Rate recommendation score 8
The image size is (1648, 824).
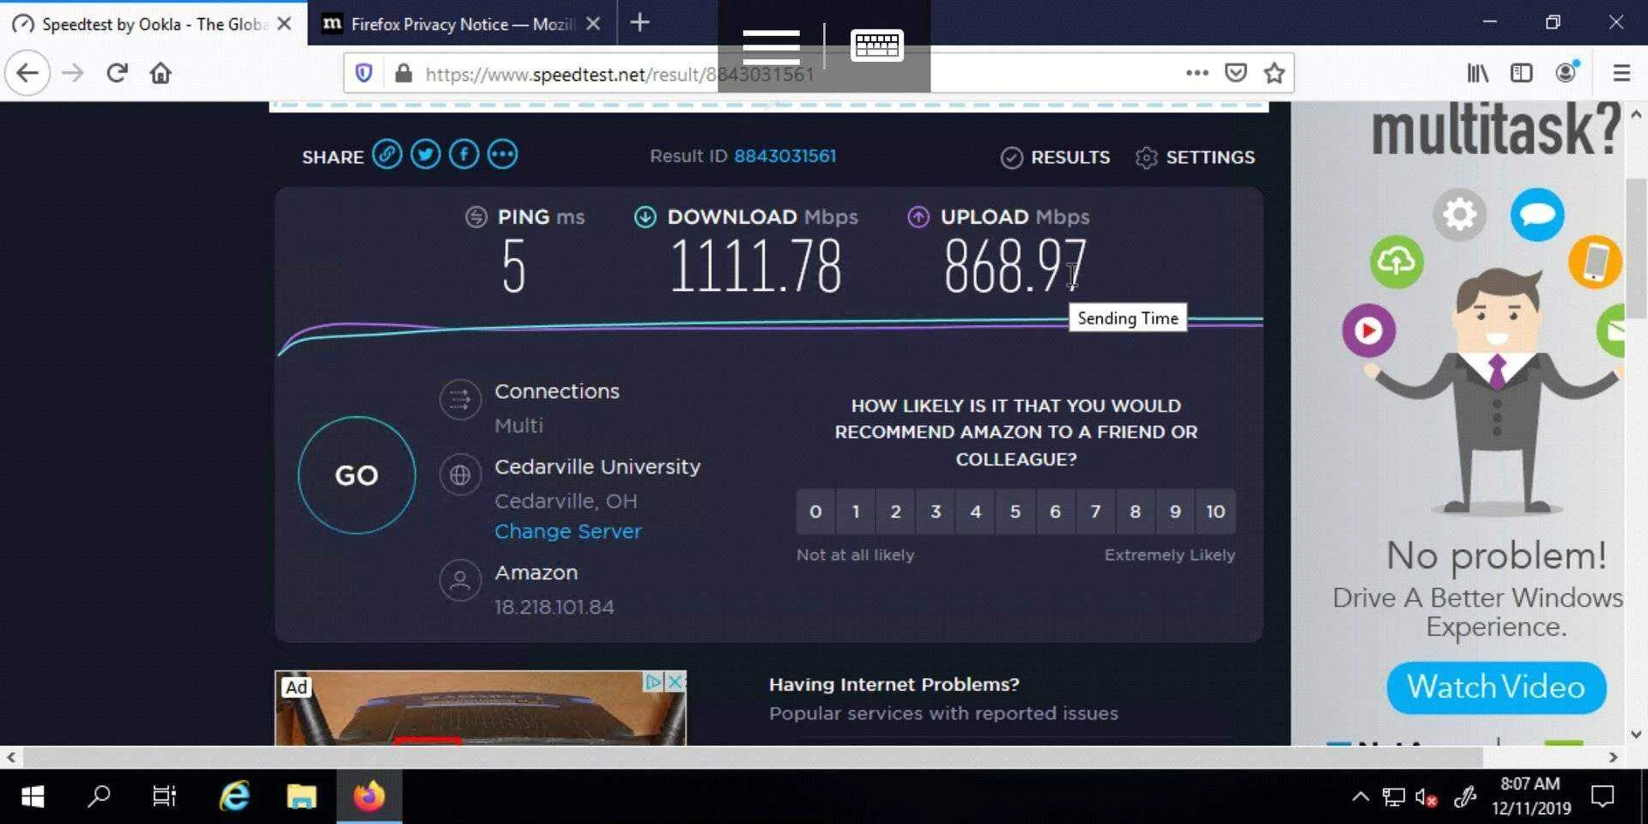click(x=1135, y=512)
